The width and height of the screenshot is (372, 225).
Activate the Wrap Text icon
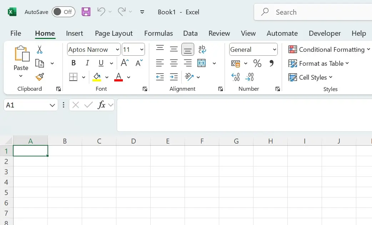(x=202, y=49)
